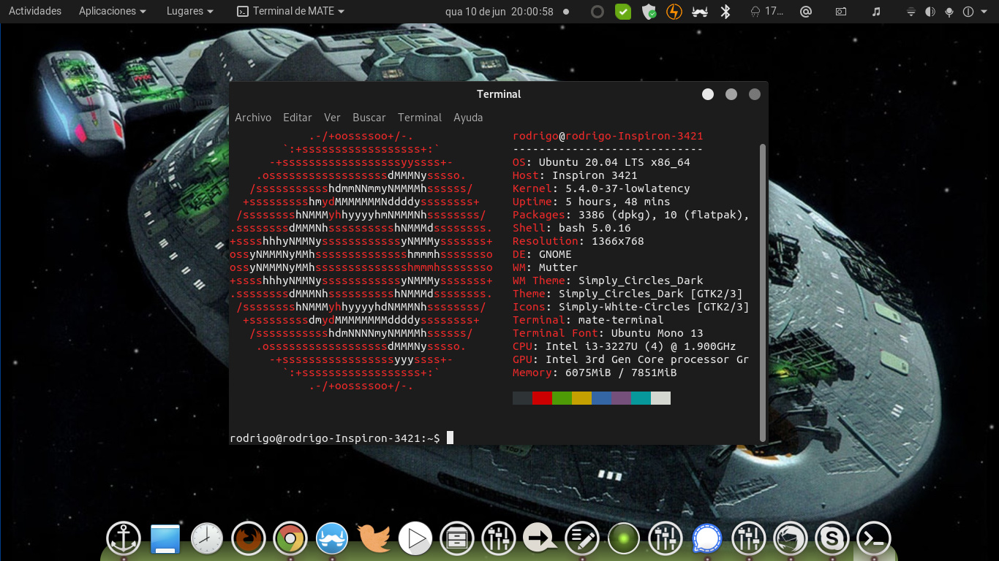Expand the Aplicaciones menu
The image size is (999, 561).
112,12
